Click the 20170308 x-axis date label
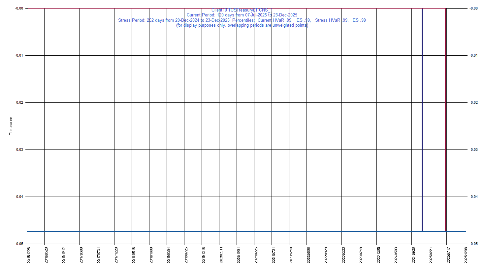485x270 pixels. 81,255
